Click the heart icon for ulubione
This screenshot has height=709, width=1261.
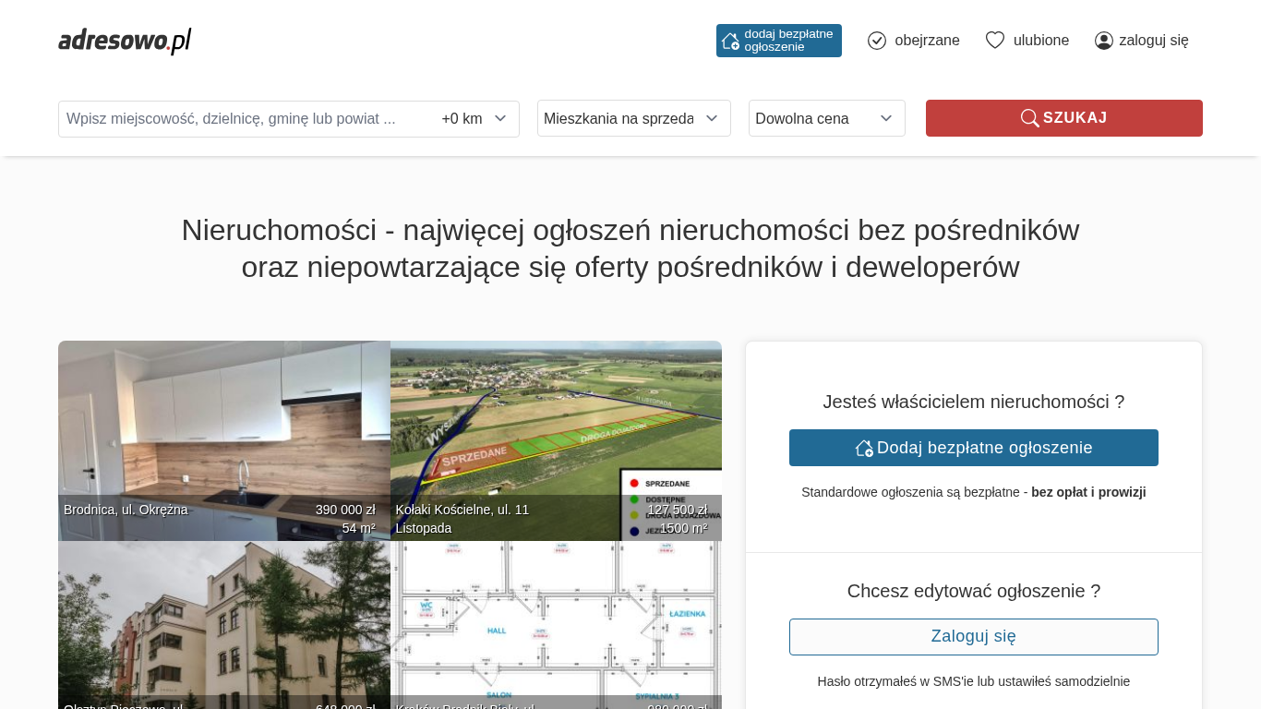pos(994,41)
